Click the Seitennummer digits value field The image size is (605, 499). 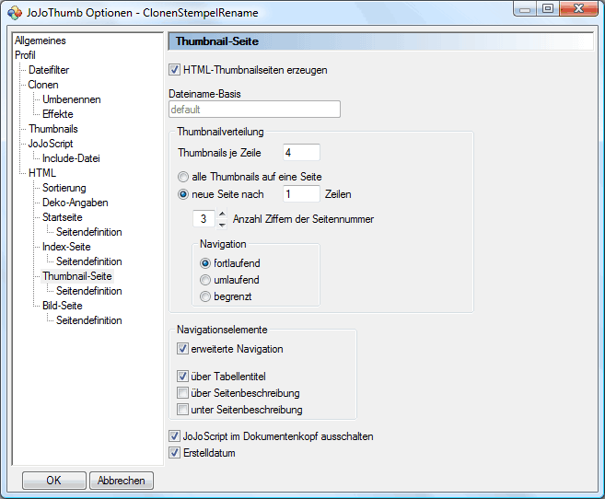point(204,219)
